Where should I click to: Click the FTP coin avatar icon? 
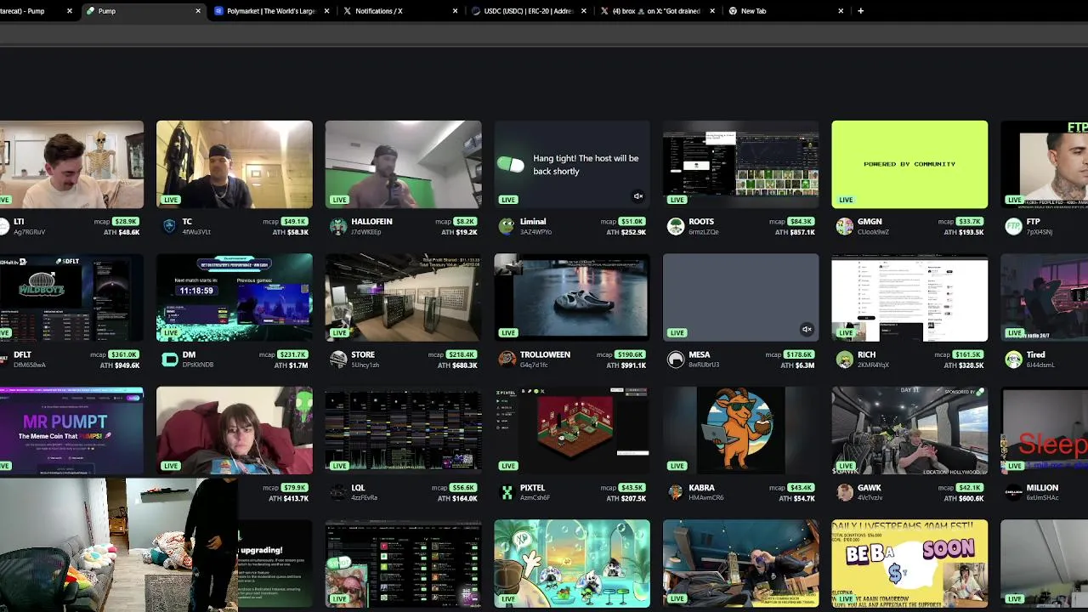point(1013,226)
